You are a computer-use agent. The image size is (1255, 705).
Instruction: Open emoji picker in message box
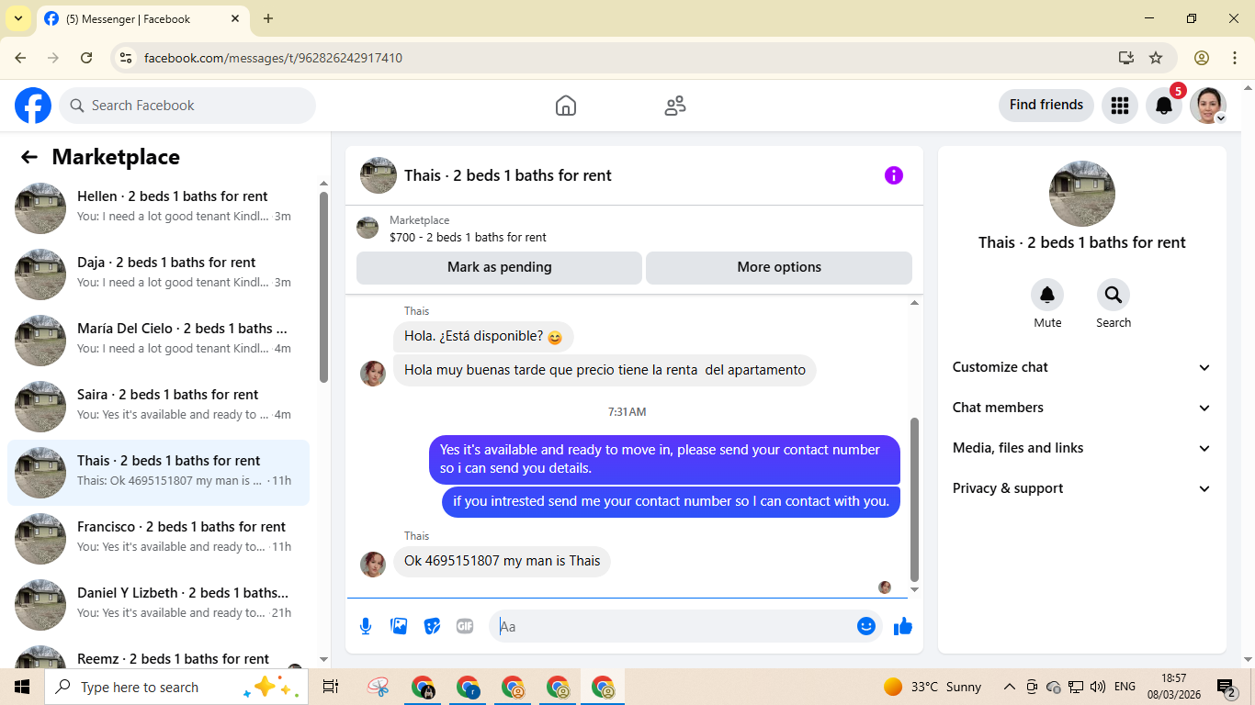coord(866,626)
